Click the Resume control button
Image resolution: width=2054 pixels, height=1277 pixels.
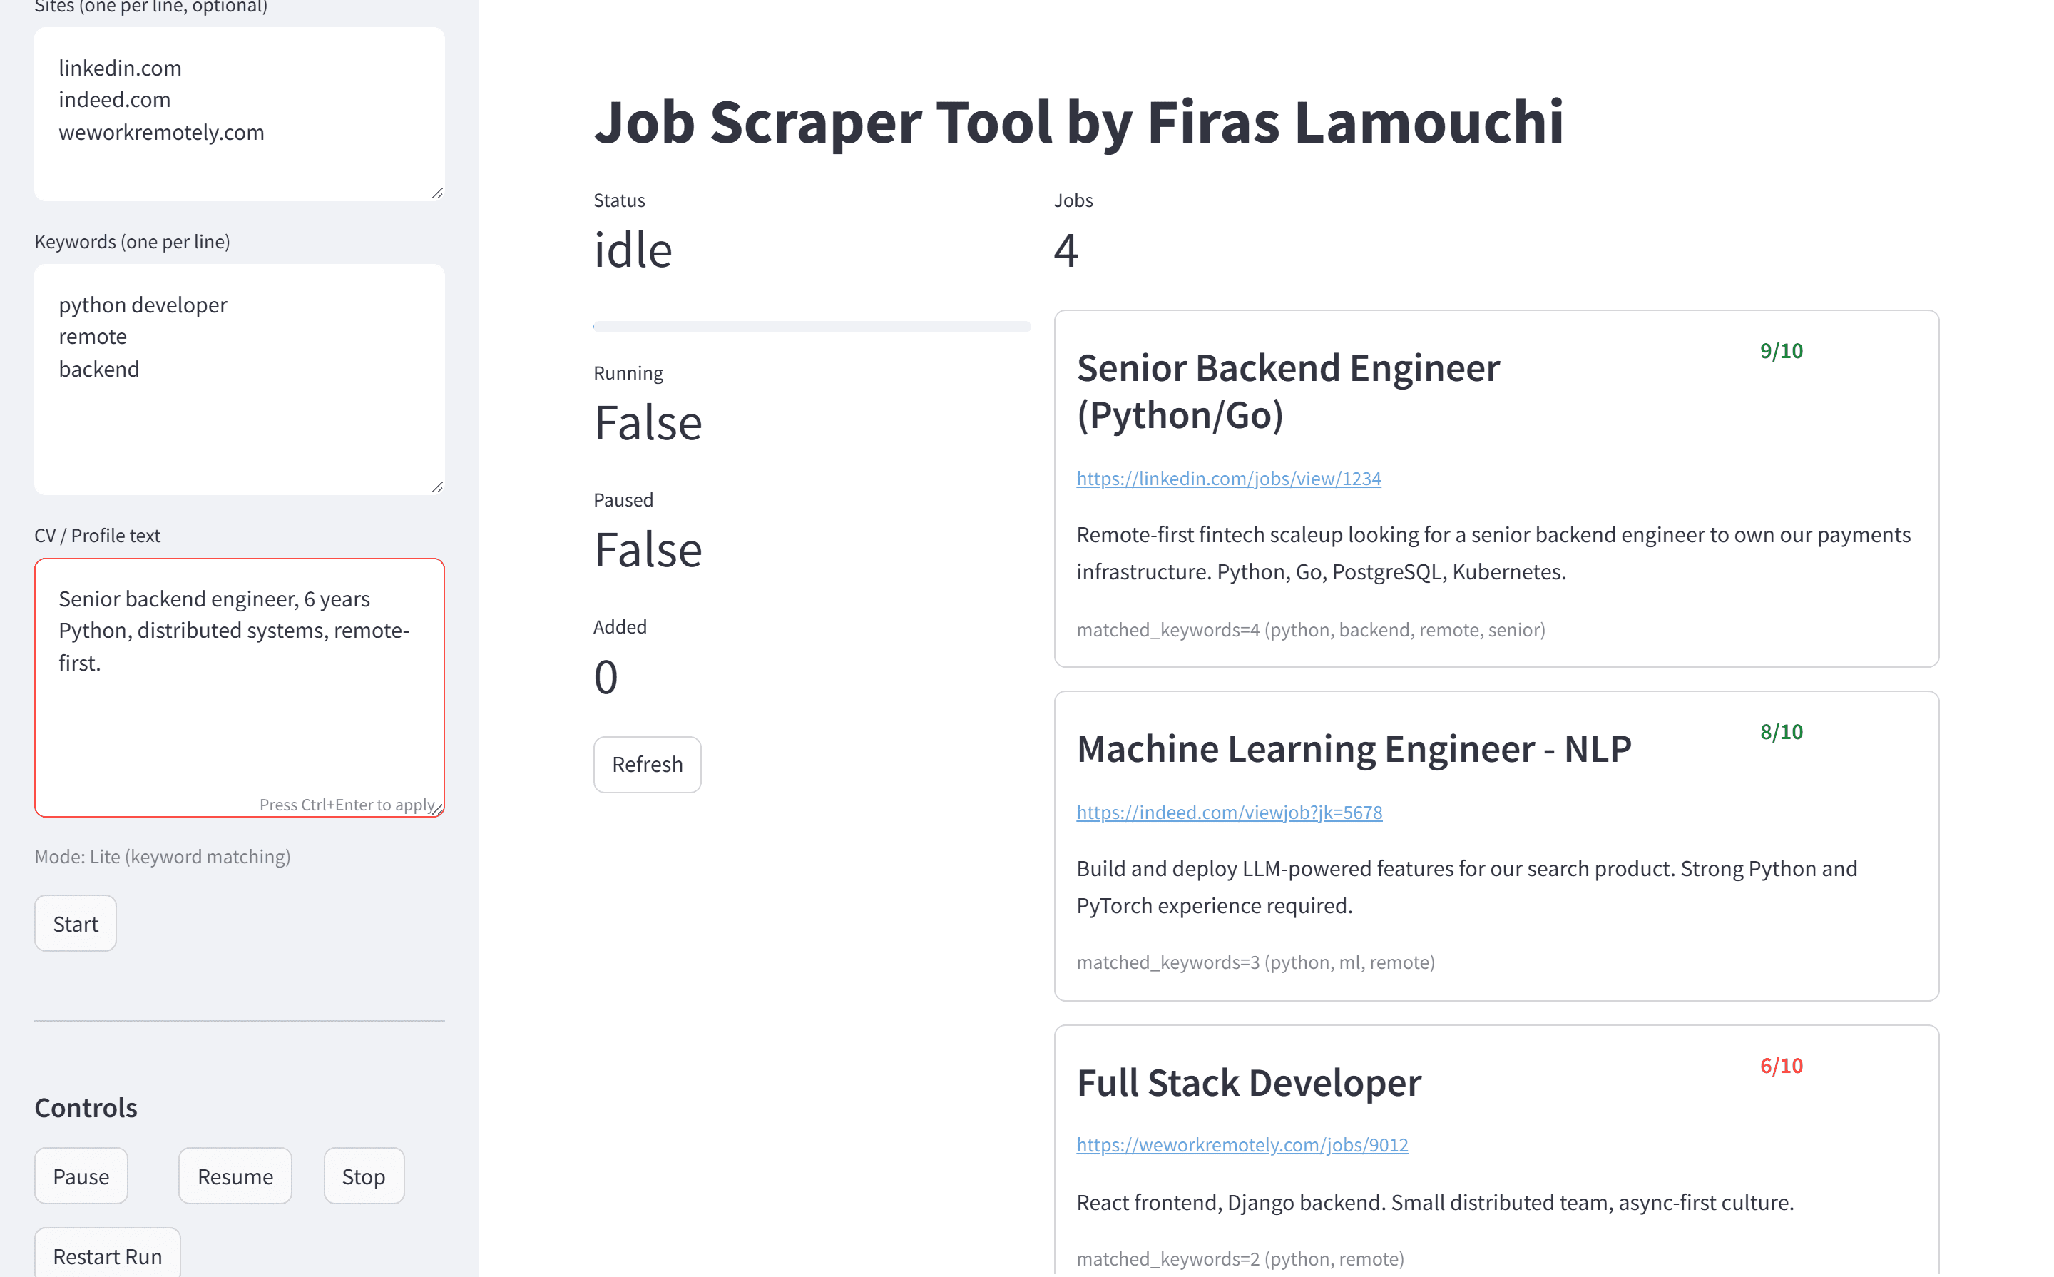pyautogui.click(x=235, y=1176)
